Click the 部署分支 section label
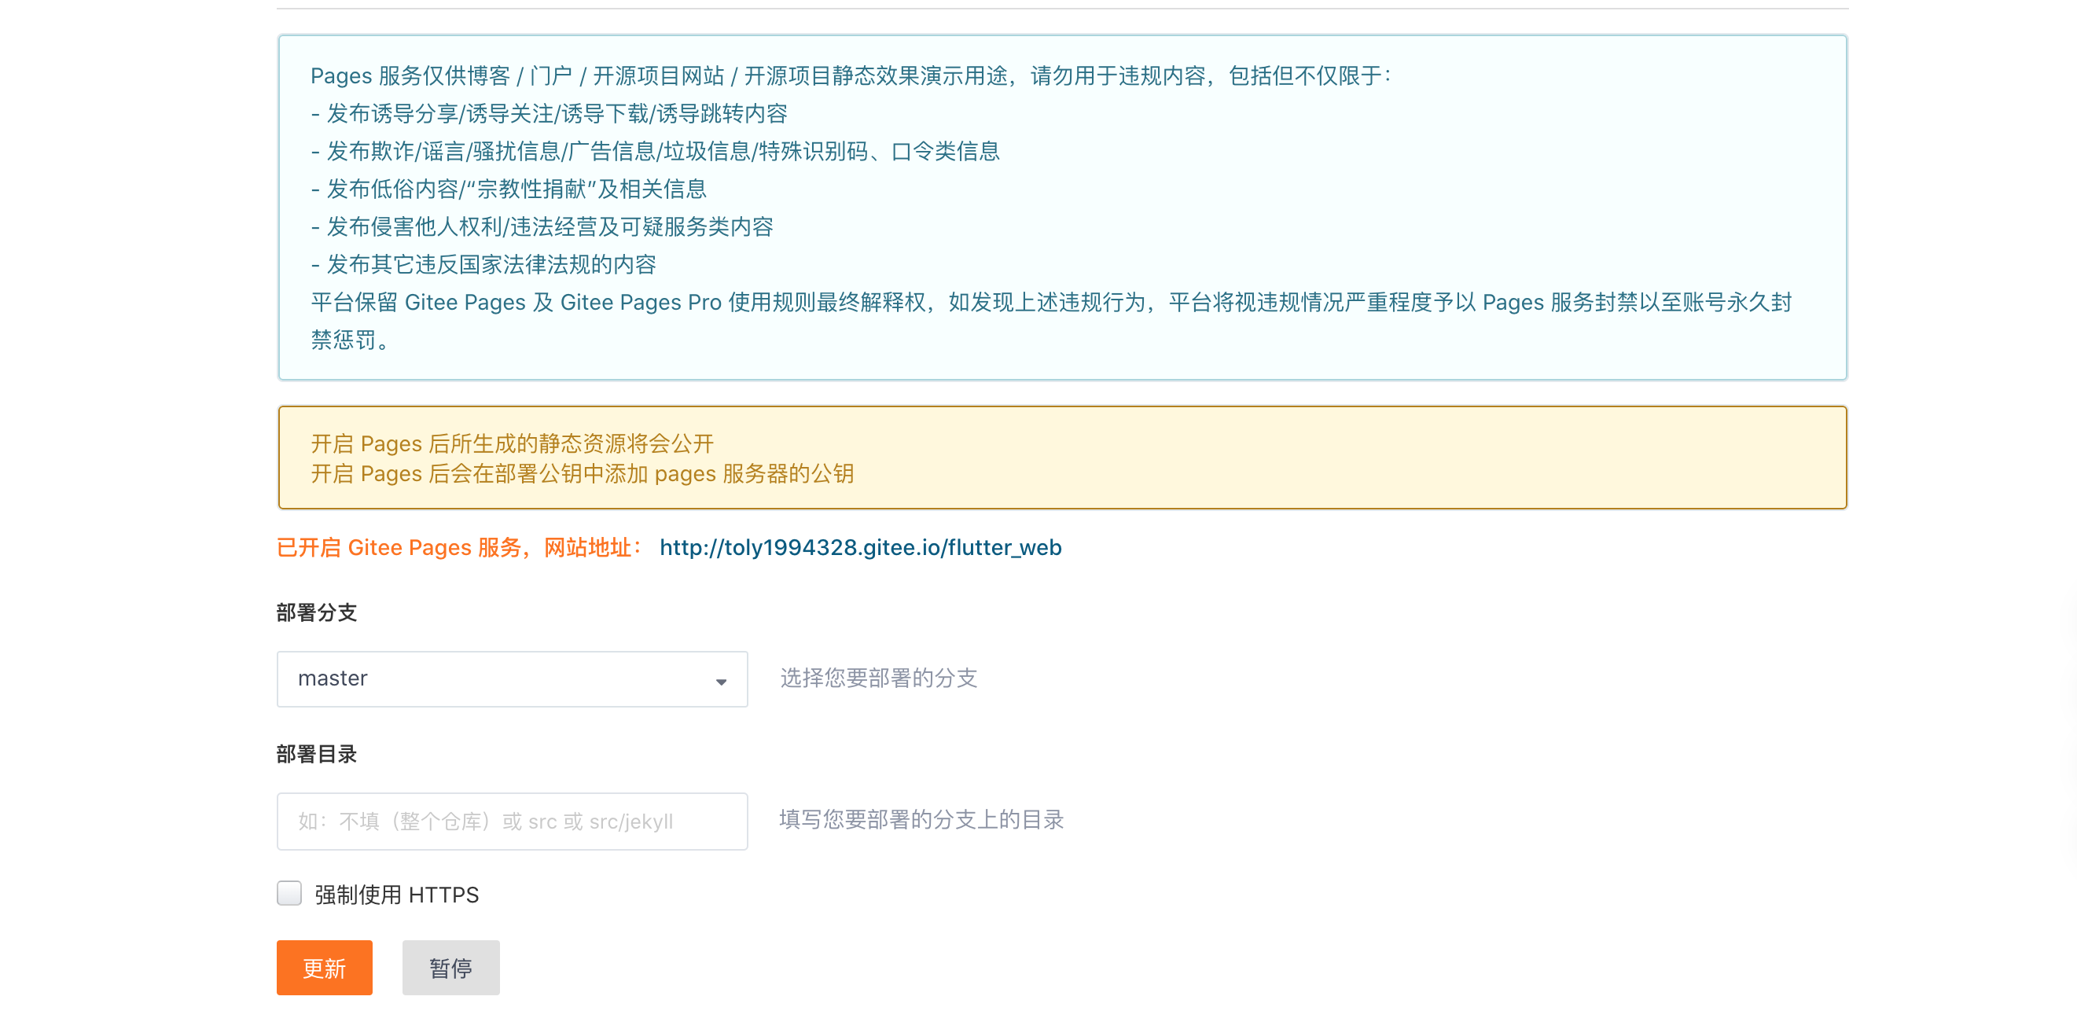The height and width of the screenshot is (1022, 2077). point(316,612)
